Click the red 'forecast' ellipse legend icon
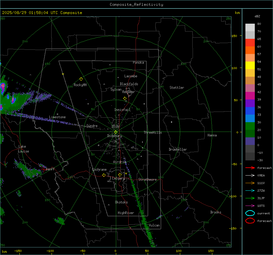Viewport: 273px width, 255px height. (250, 221)
